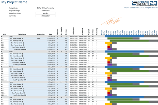Click the Project 5 task name cell
Image resolution: width=158 pixels, height=105 pixels.
tap(12, 97)
